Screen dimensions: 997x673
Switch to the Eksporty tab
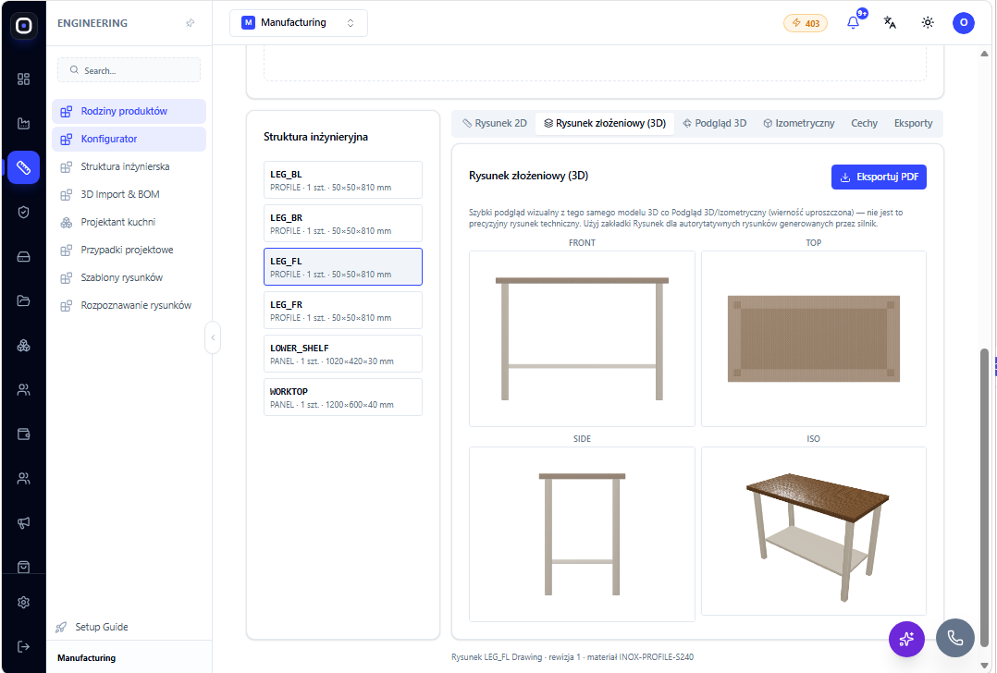913,123
